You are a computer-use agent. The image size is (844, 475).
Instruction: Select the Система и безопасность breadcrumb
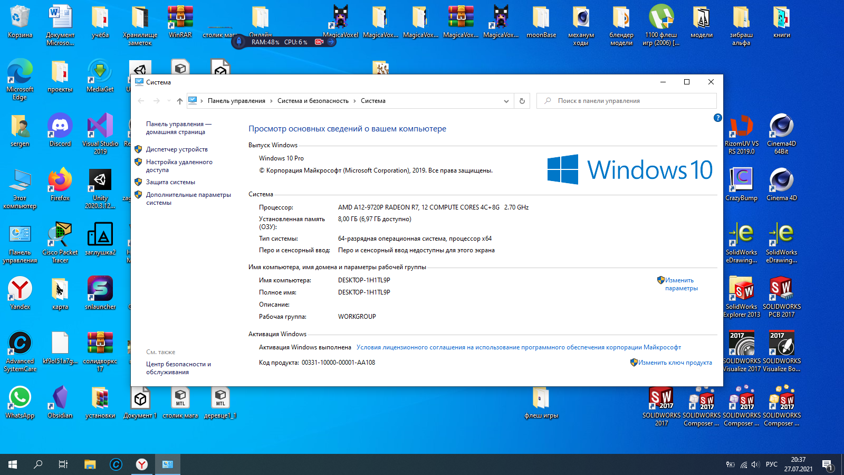point(313,101)
